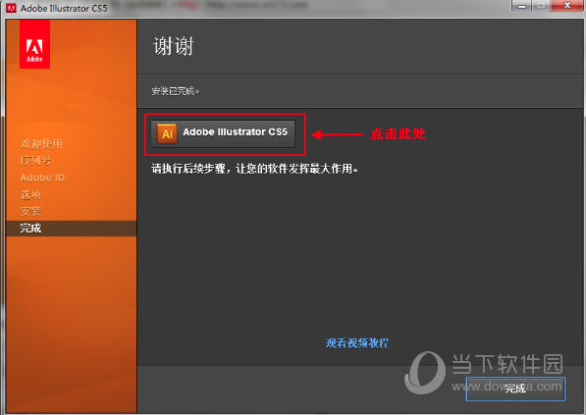
Task: Click the 当下软件园 watermark logo
Action: (x=425, y=372)
